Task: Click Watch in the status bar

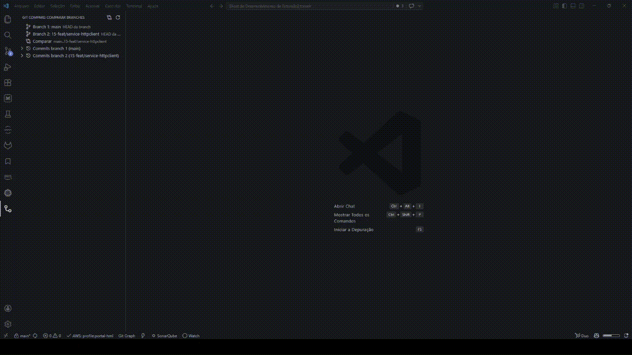Action: 191,336
